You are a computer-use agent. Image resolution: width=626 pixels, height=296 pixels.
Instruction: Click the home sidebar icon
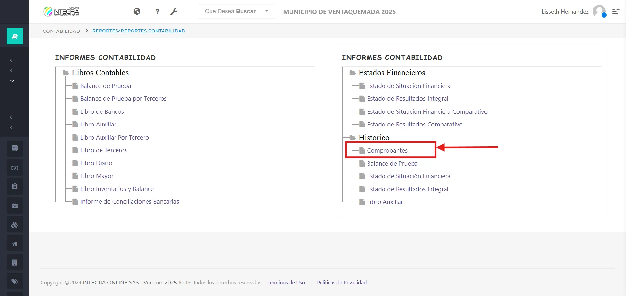[x=14, y=243]
